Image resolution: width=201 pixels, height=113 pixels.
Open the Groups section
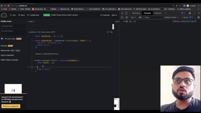tap(4, 46)
